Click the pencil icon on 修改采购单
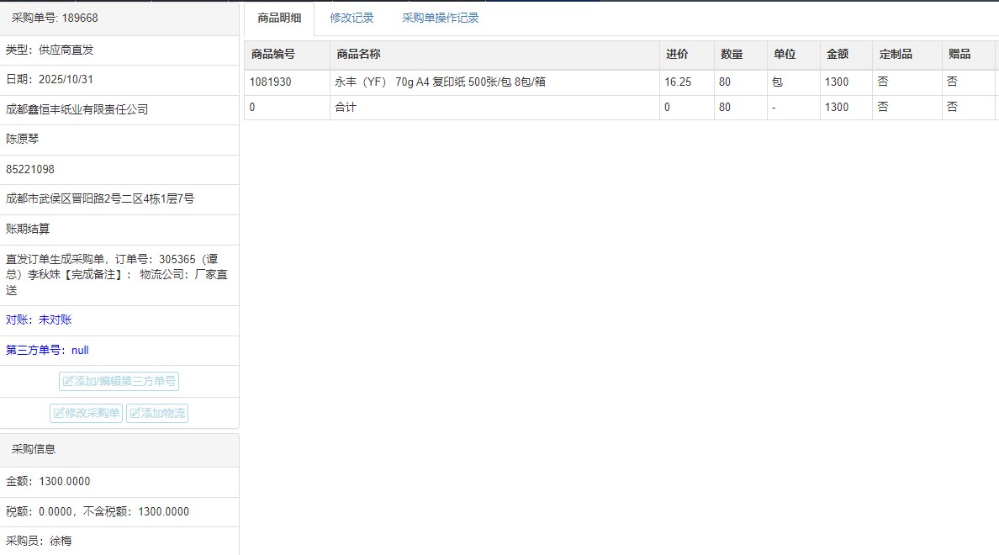The image size is (999, 555). [x=59, y=414]
